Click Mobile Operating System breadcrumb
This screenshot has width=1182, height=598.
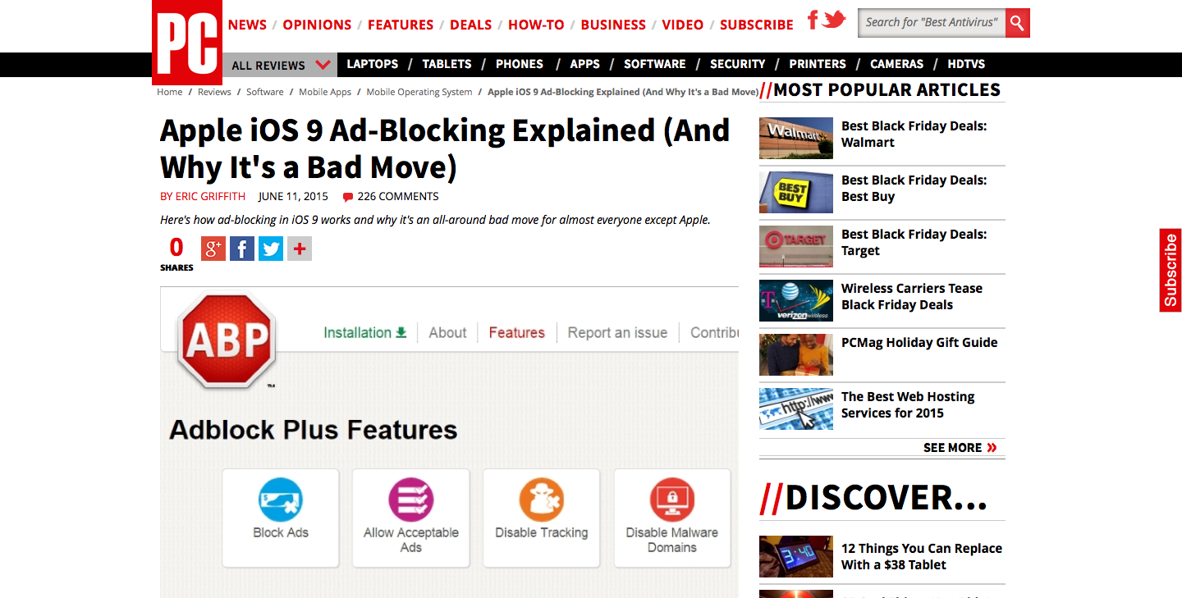(x=419, y=92)
